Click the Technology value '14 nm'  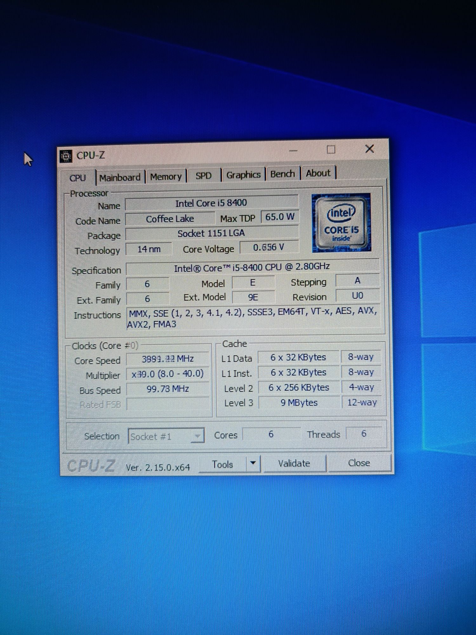click(149, 249)
